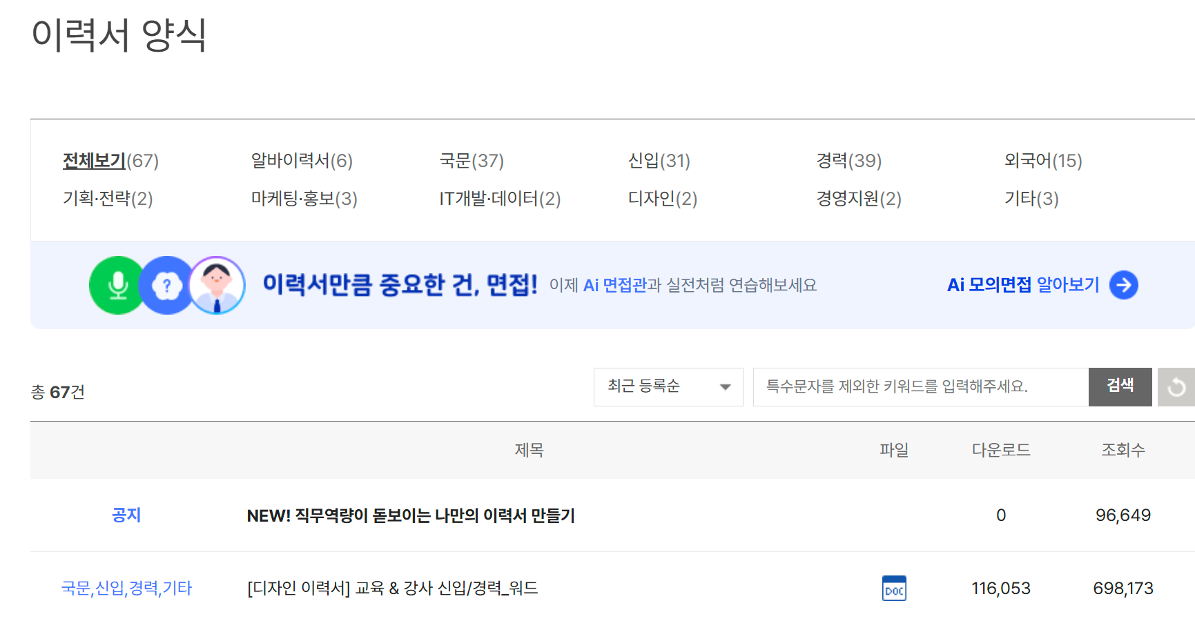The height and width of the screenshot is (621, 1195).
Task: Filter templates by 외국어(15)
Action: 1042,161
